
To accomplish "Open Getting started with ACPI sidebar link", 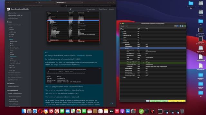I will coord(15,16).
